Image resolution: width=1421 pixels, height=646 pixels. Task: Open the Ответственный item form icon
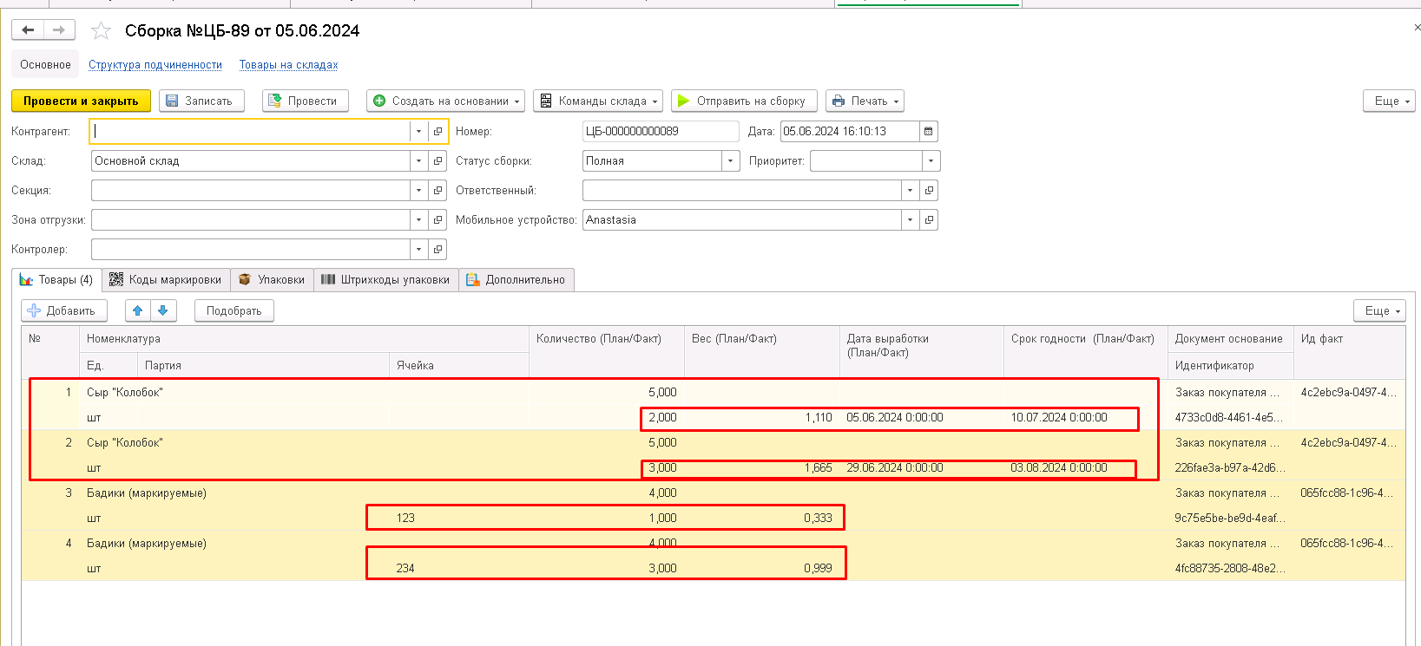[x=930, y=191]
